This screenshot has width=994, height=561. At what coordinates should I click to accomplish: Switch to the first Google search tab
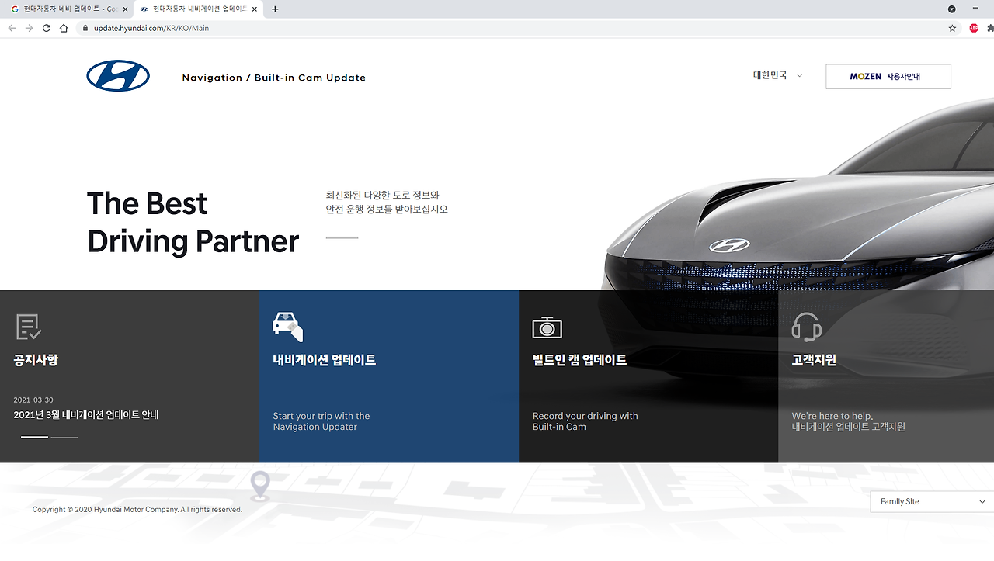[62, 9]
